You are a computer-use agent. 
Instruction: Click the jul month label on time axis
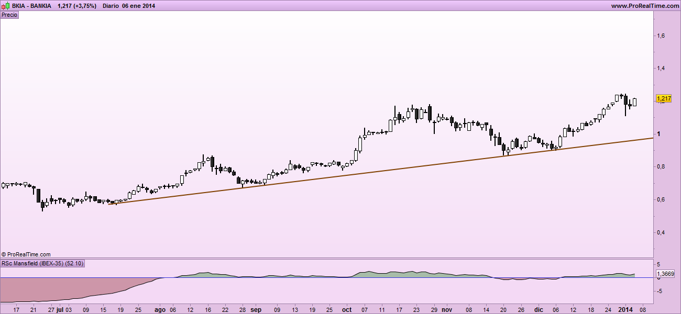[61, 309]
